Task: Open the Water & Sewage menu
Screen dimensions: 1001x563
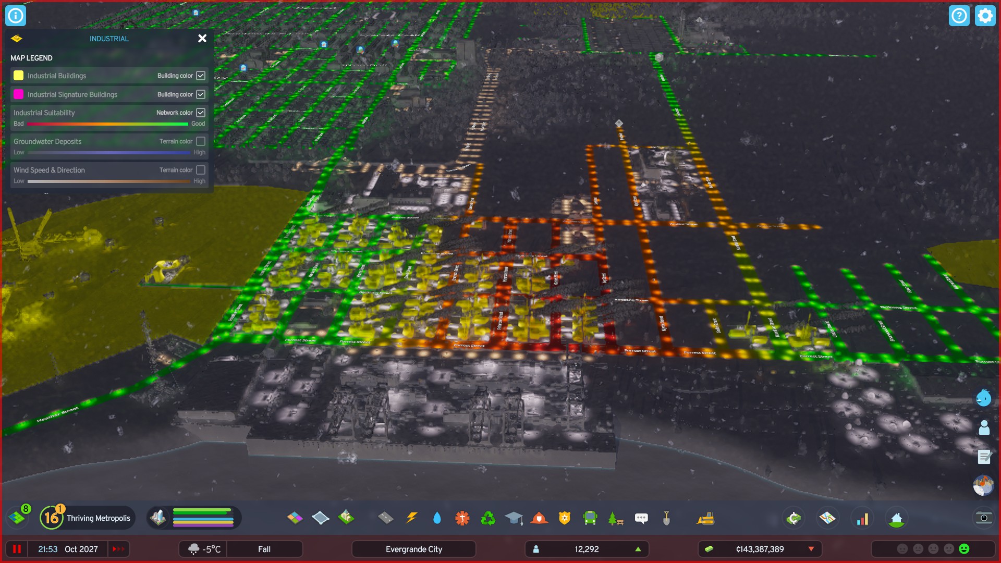Action: point(437,518)
